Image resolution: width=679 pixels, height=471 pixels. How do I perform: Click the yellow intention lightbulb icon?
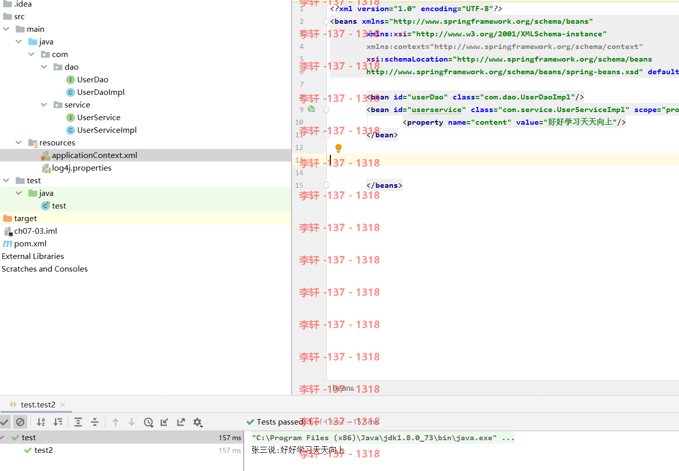coord(338,148)
